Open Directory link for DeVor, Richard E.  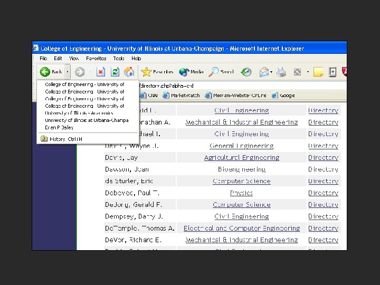tap(323, 240)
